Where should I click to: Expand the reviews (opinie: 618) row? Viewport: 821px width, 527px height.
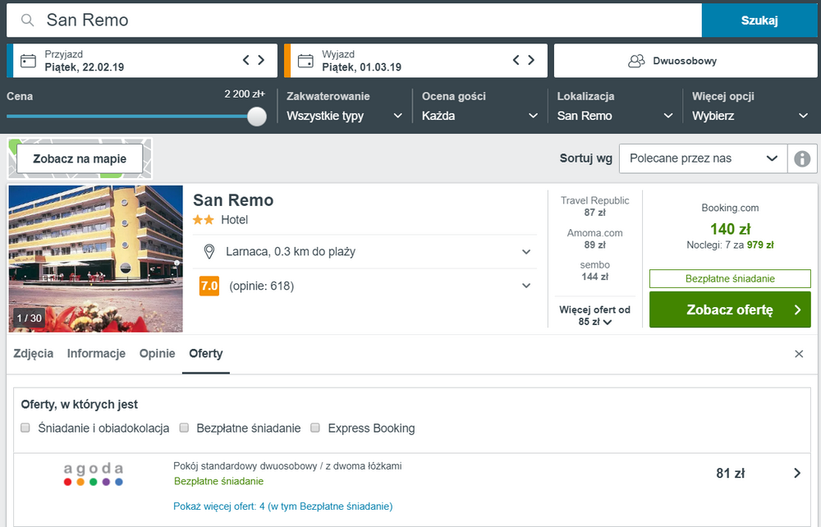(526, 286)
